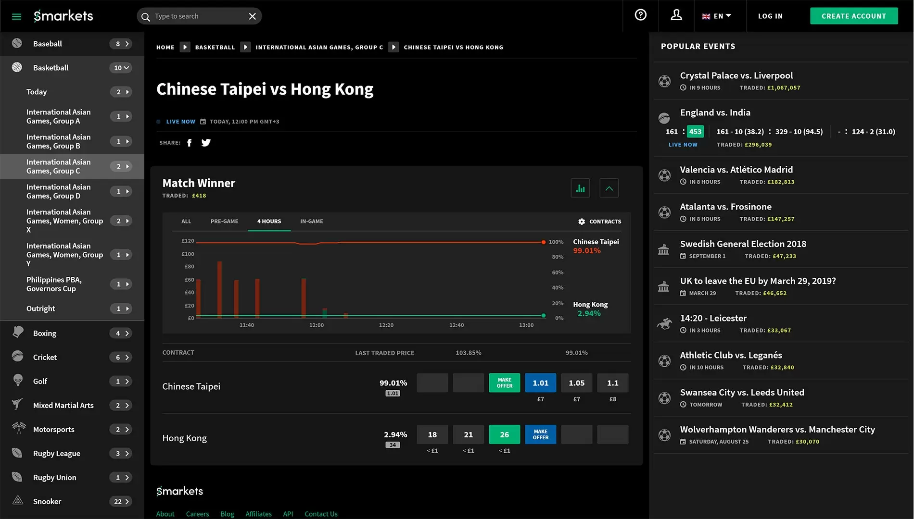Select the Snooker triangle icon

[18, 500]
